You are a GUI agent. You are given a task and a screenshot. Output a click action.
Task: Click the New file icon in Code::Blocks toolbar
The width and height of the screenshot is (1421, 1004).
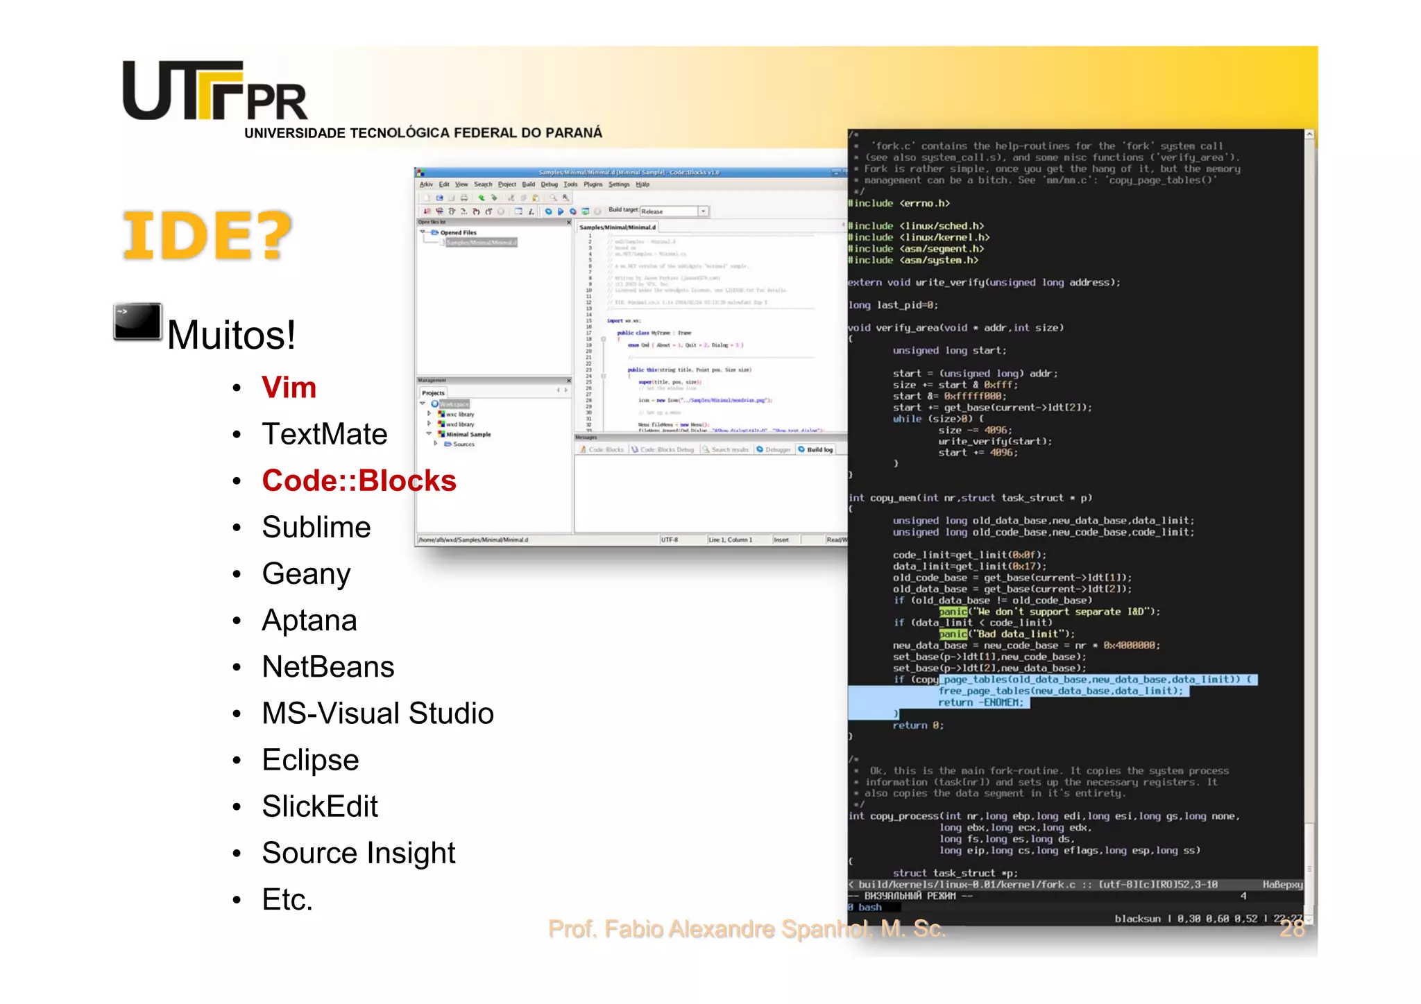(427, 198)
